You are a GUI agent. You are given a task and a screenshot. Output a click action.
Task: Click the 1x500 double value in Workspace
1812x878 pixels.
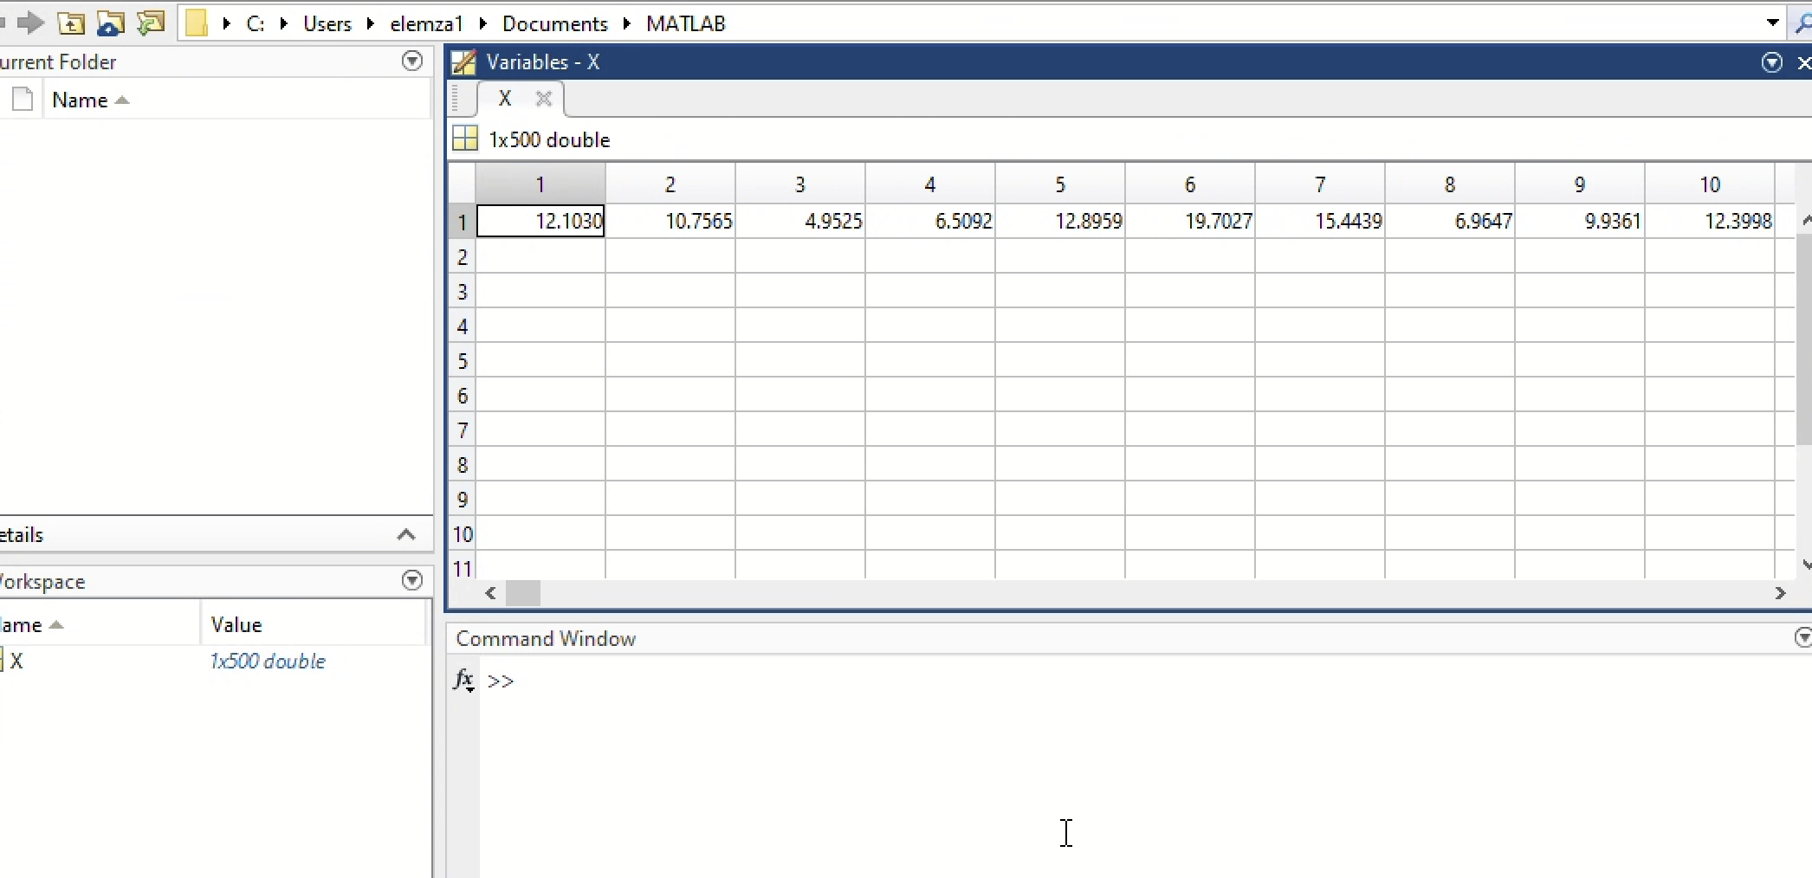pyautogui.click(x=268, y=662)
